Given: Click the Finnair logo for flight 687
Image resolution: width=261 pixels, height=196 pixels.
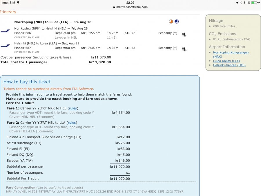Looking at the screenshot, I should click(x=5, y=46).
